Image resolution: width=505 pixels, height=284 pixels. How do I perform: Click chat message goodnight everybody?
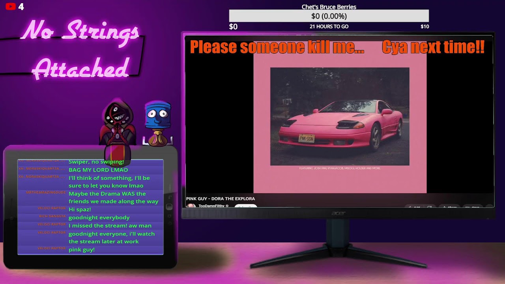(x=99, y=217)
